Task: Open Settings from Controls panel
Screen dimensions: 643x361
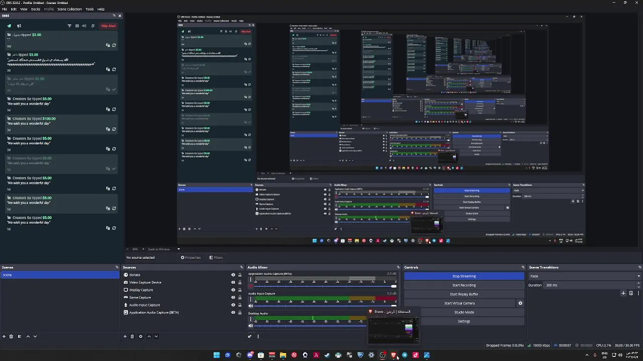Action: click(x=464, y=321)
